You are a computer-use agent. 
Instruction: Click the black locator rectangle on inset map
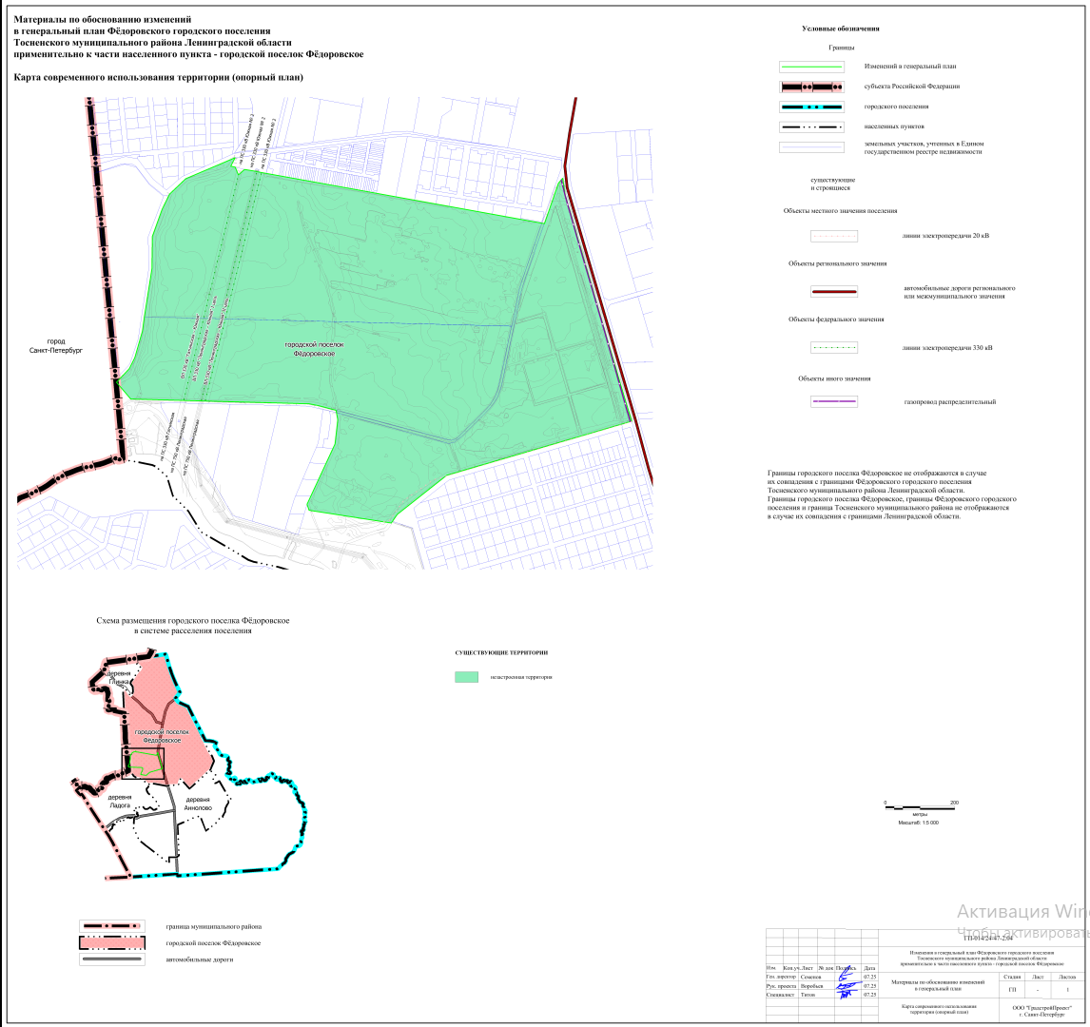coord(143,765)
